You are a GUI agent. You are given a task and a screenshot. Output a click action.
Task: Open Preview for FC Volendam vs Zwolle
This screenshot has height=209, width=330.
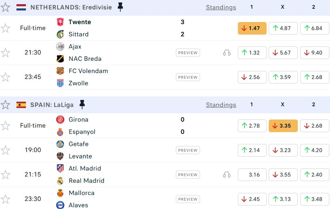tap(188, 77)
